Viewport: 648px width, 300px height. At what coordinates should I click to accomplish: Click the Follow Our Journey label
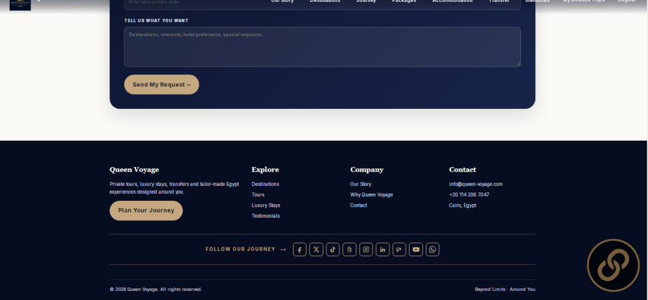(x=240, y=249)
